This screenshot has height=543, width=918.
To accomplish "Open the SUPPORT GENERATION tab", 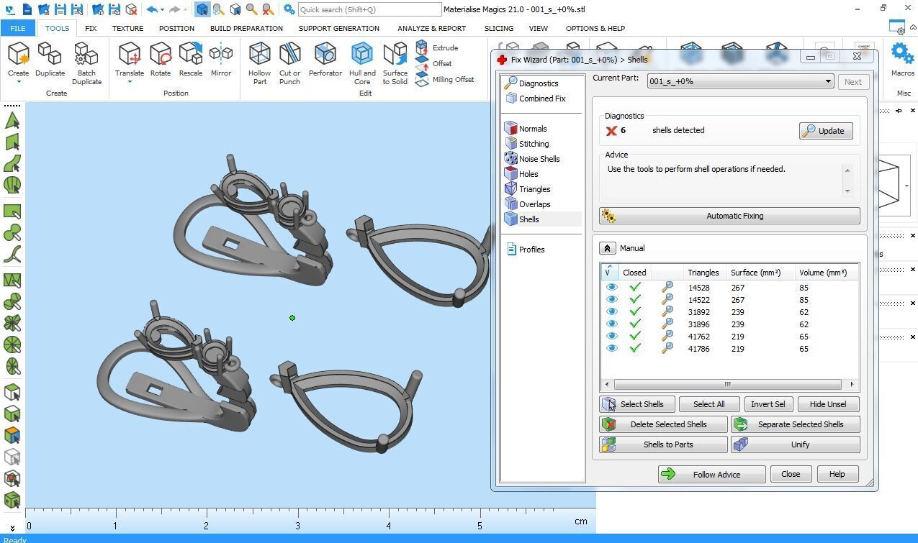I will pos(338,28).
